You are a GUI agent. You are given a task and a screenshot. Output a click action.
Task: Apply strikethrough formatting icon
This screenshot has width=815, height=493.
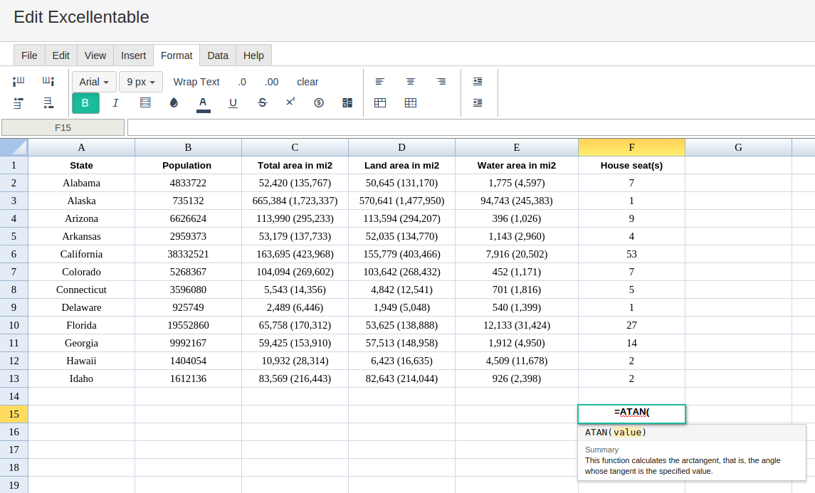click(263, 103)
